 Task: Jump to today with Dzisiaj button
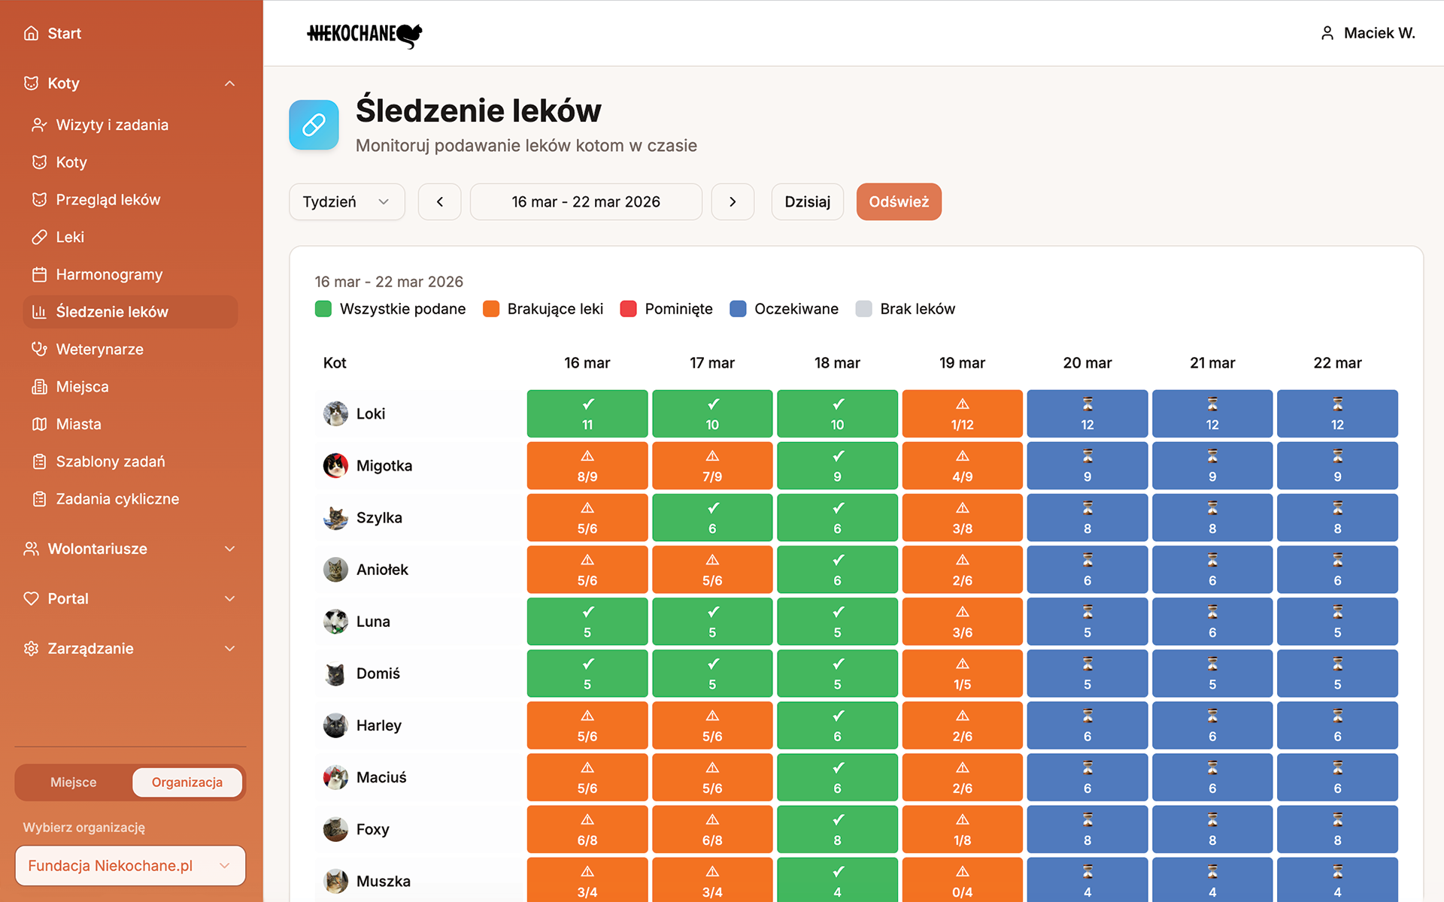coord(807,201)
